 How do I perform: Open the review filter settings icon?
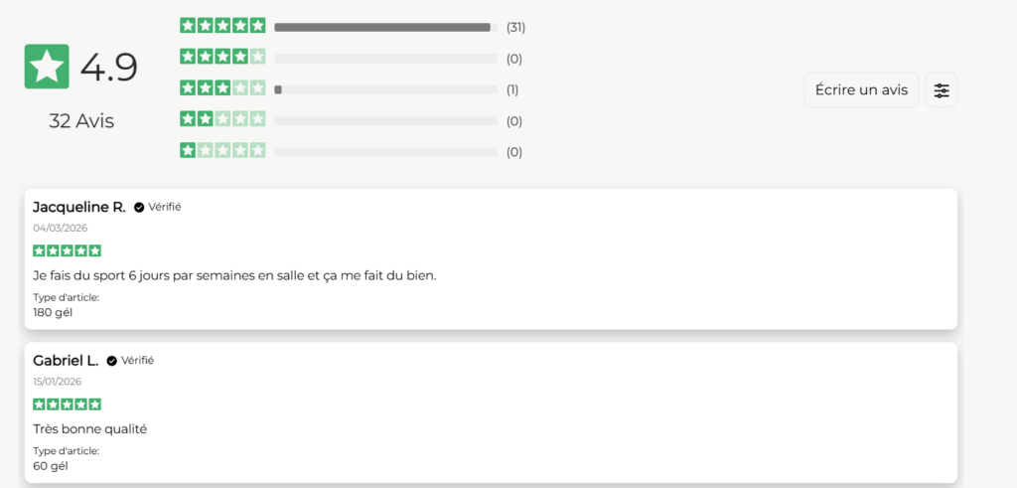(941, 90)
